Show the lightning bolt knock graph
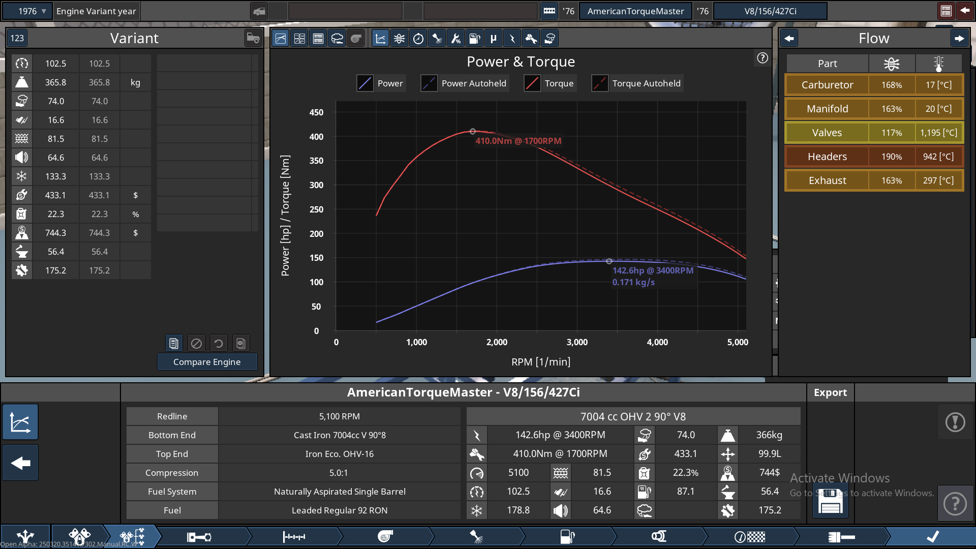The width and height of the screenshot is (976, 549). [512, 39]
